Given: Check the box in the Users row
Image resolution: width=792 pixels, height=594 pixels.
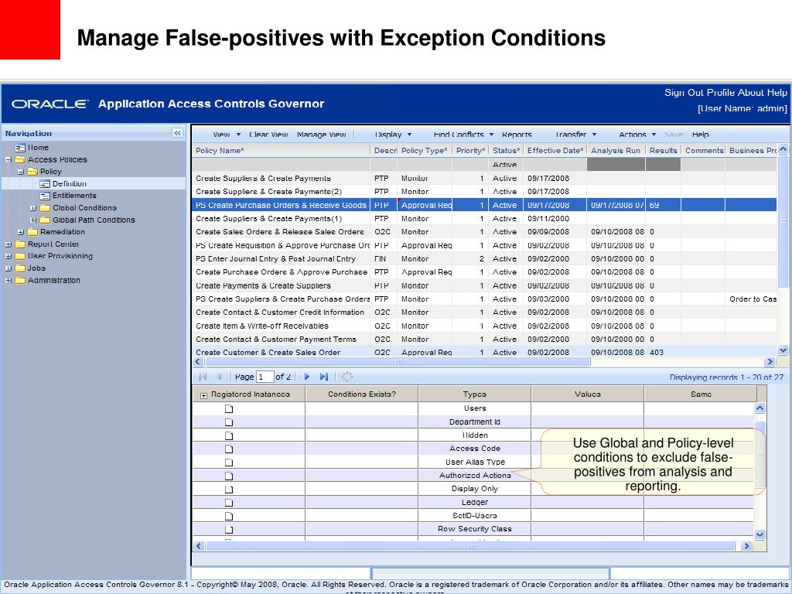Looking at the screenshot, I should 229,408.
